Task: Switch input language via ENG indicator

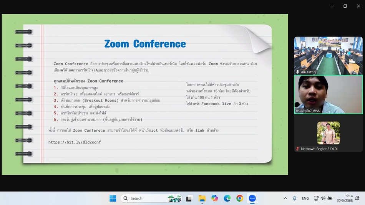Action: pyautogui.click(x=305, y=198)
